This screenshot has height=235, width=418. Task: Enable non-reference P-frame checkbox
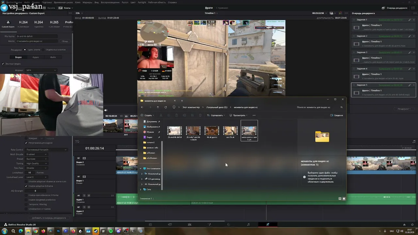pyautogui.click(x=26, y=195)
